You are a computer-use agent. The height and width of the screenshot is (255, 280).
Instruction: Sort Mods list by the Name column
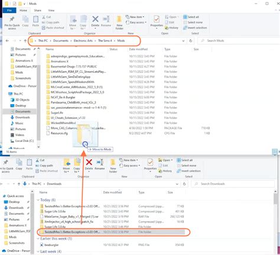(50, 49)
